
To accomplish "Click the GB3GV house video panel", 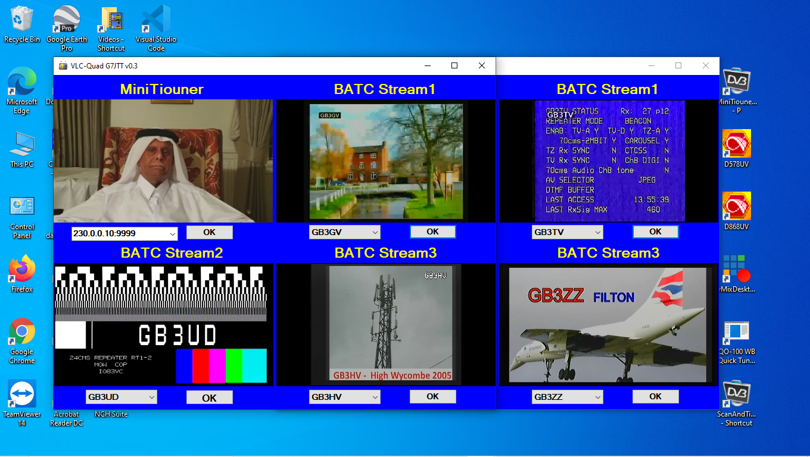I will coord(386,161).
